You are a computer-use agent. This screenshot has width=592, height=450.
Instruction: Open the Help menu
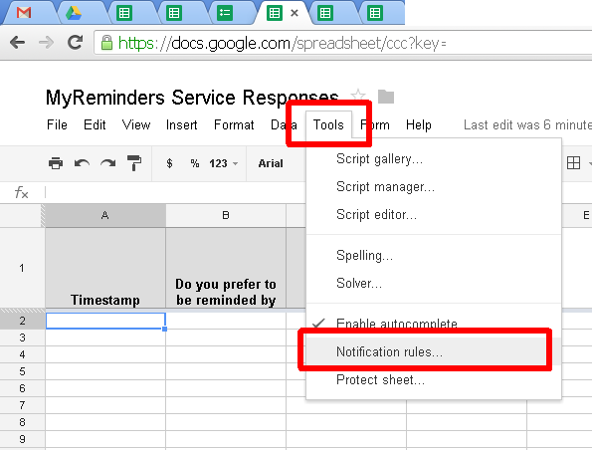click(x=418, y=124)
